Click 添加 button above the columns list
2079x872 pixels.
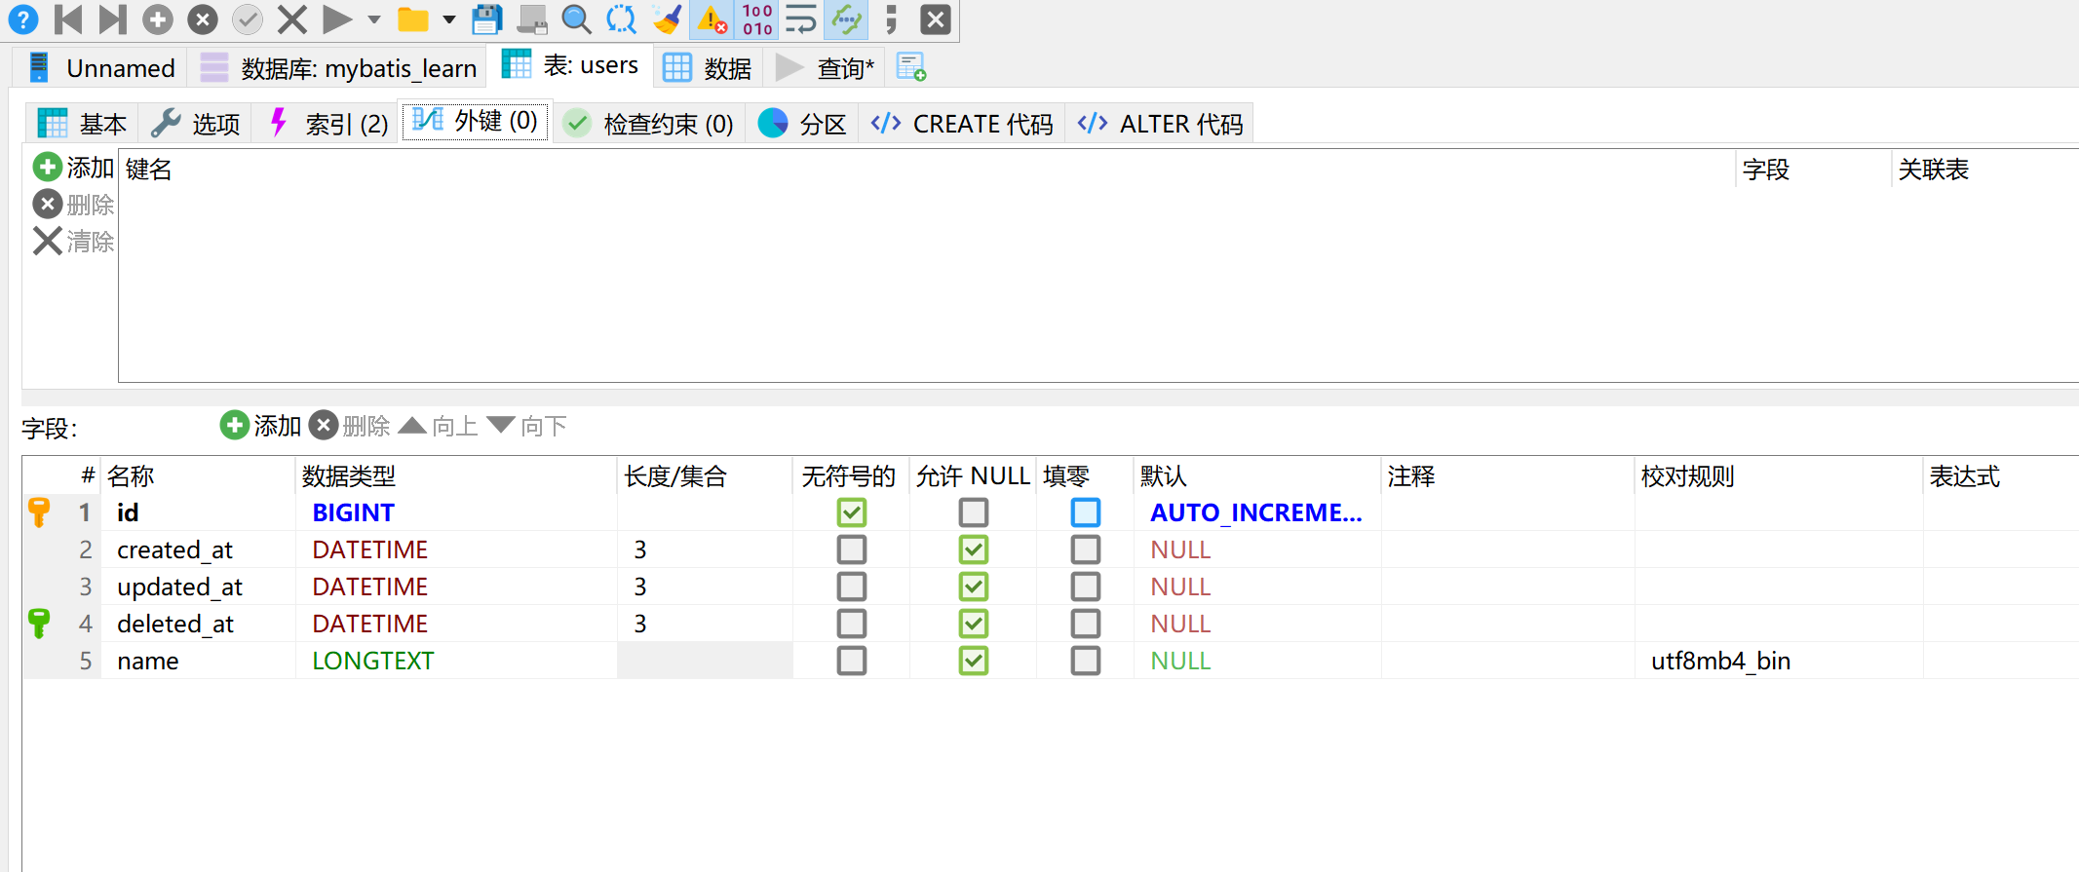point(260,426)
